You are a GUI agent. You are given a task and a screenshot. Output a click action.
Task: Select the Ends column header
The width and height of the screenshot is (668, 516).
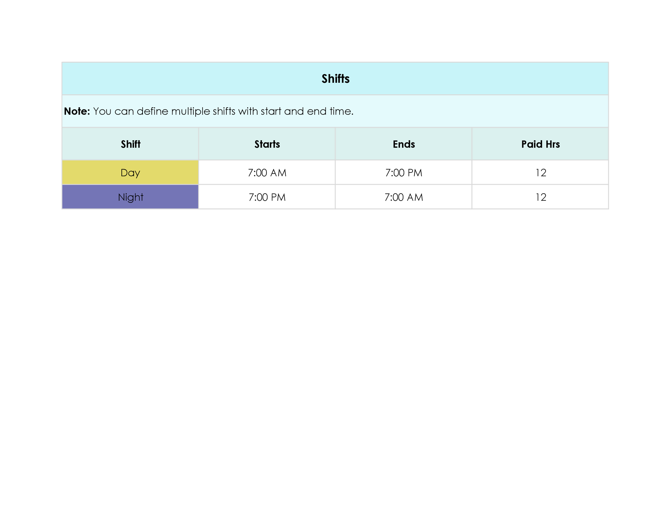403,144
